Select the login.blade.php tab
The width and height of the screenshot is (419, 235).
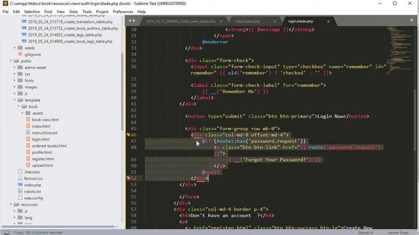click(x=301, y=22)
